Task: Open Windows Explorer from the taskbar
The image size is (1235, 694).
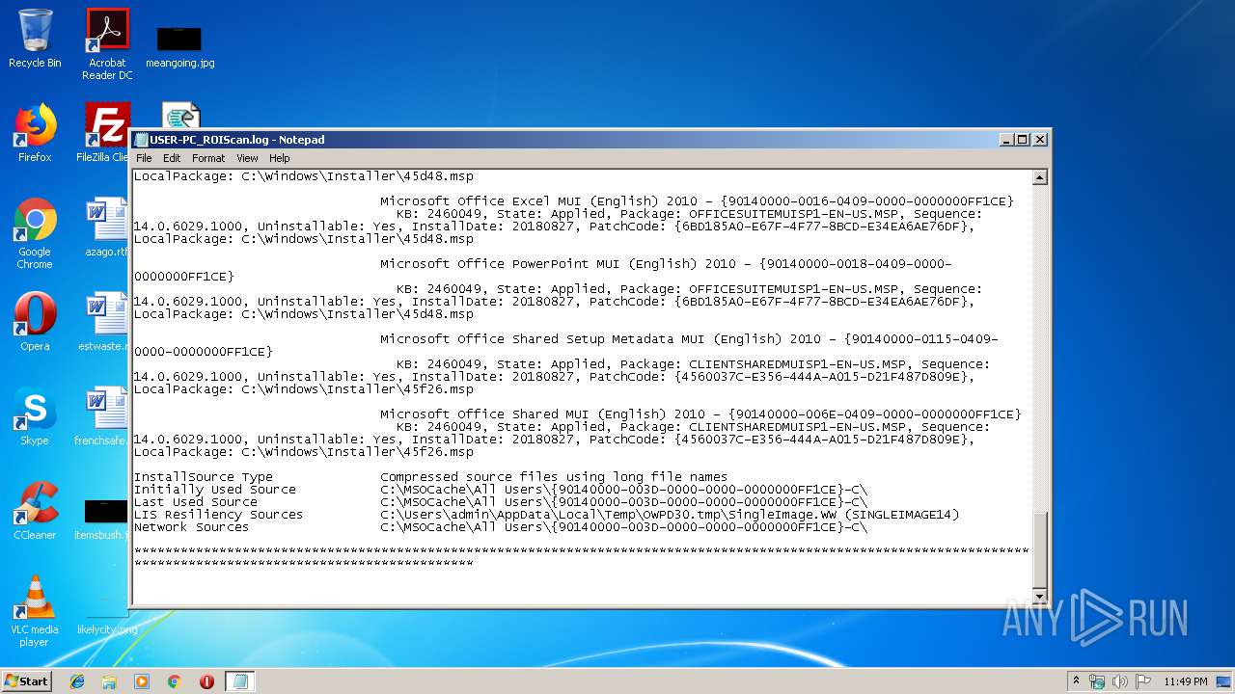Action: tap(109, 681)
